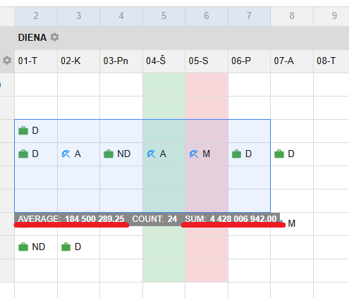
Task: Open settings gear beside DIENA header
Action: point(54,37)
